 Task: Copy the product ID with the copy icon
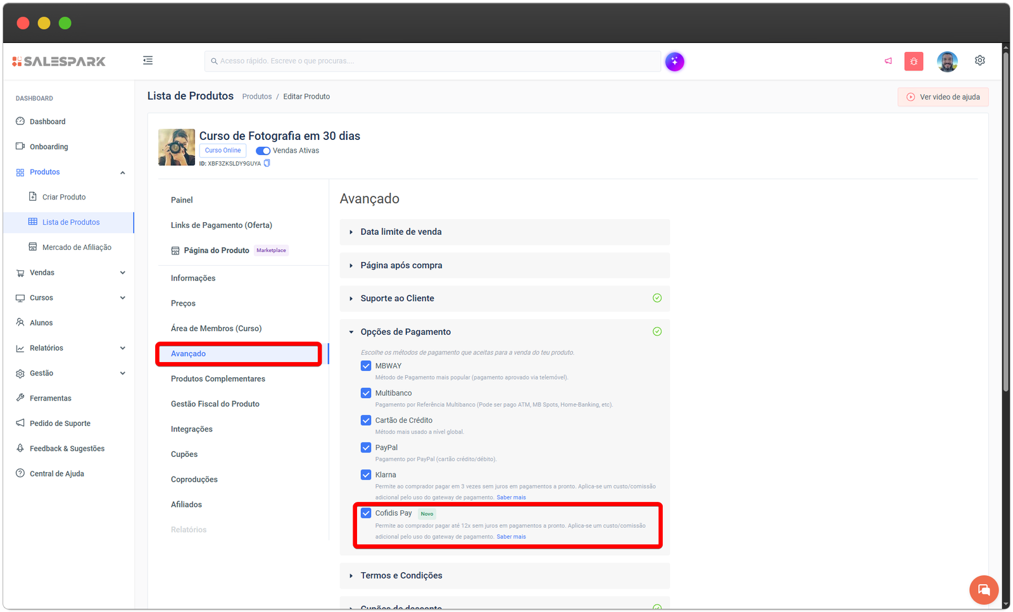(267, 163)
